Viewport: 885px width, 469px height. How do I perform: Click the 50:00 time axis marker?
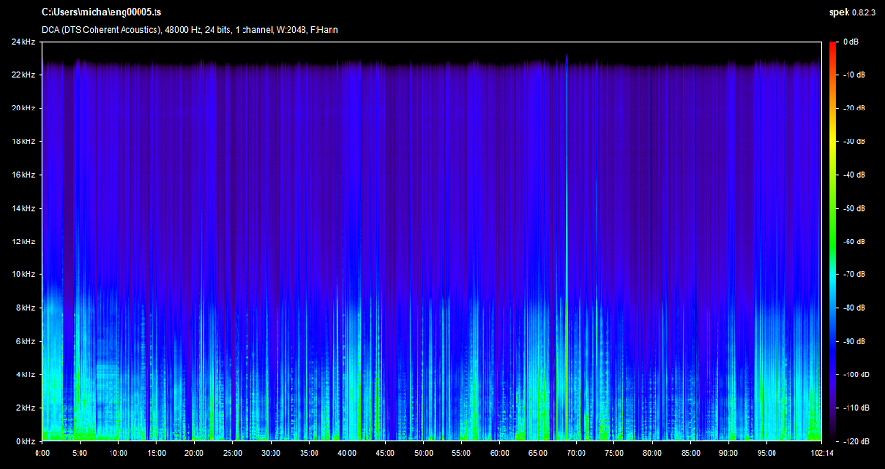point(422,453)
